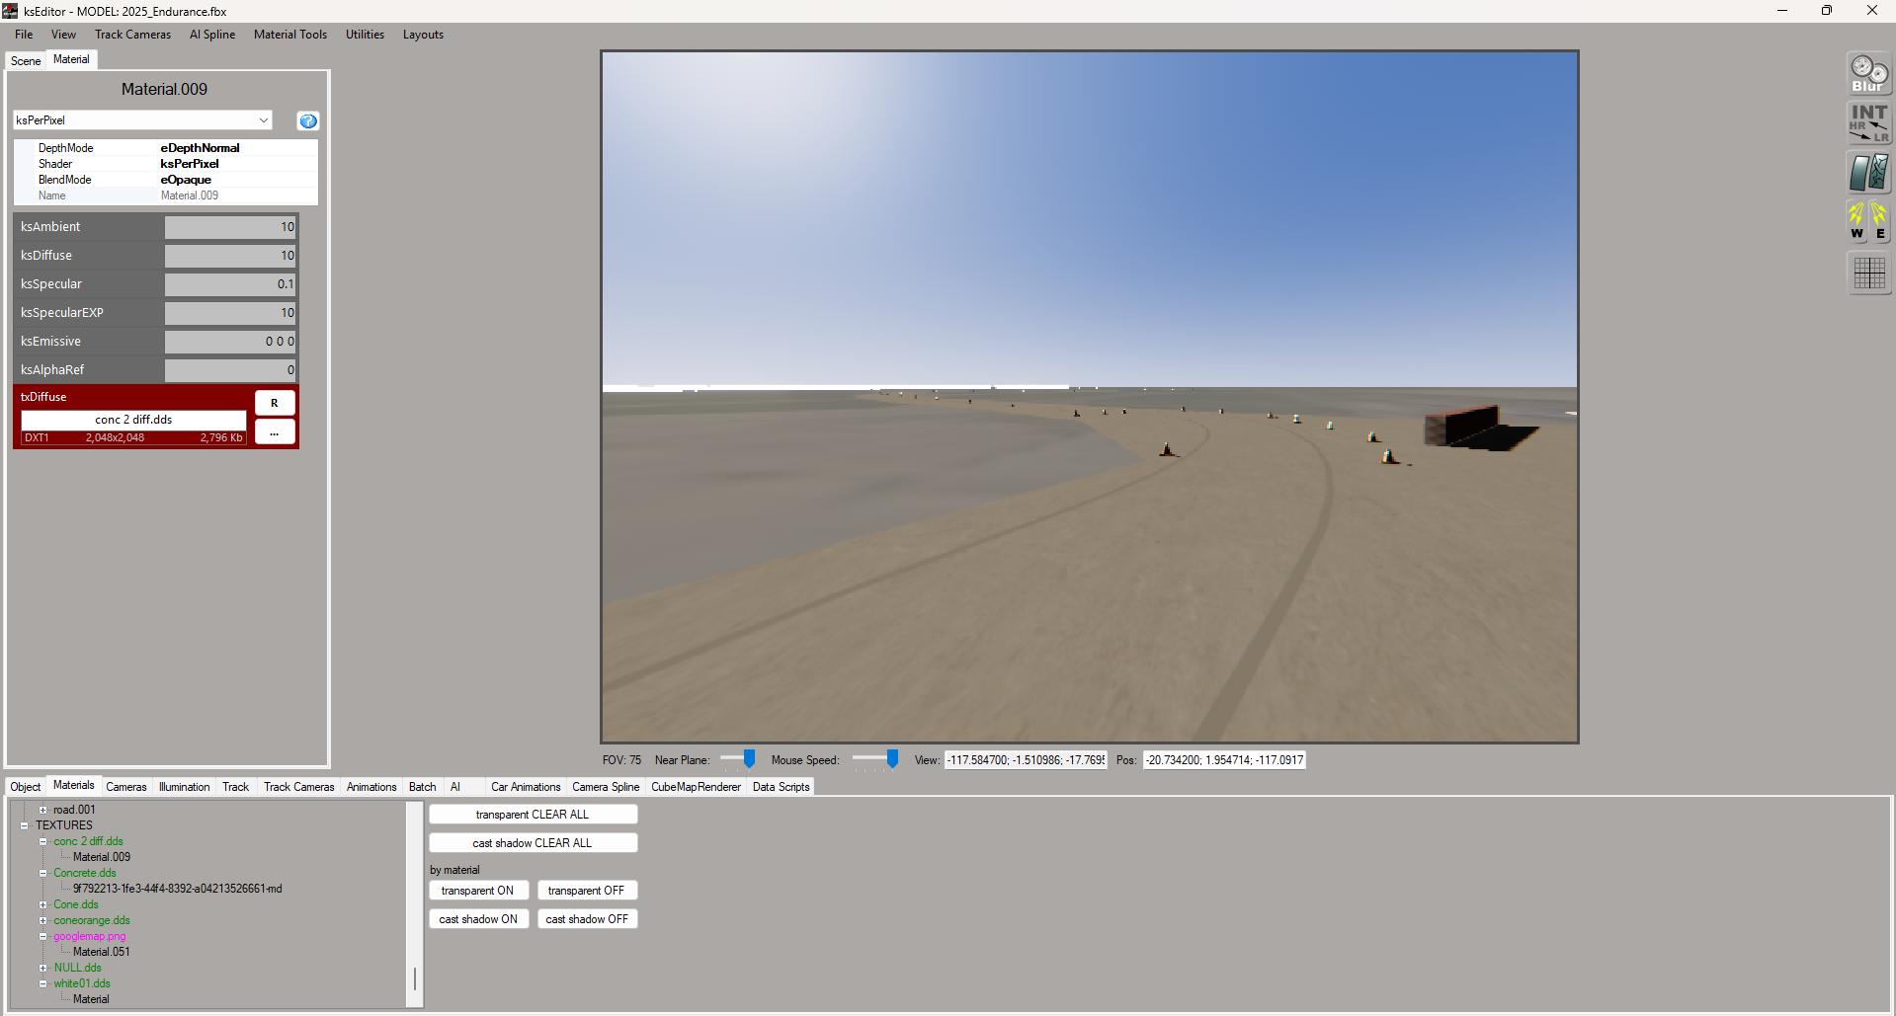1896x1016 pixels.
Task: Expand the Cone.dds node
Action: tap(43, 904)
